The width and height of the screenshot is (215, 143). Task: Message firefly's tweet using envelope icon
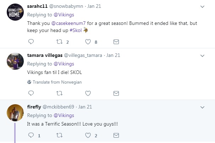[x=116, y=135]
